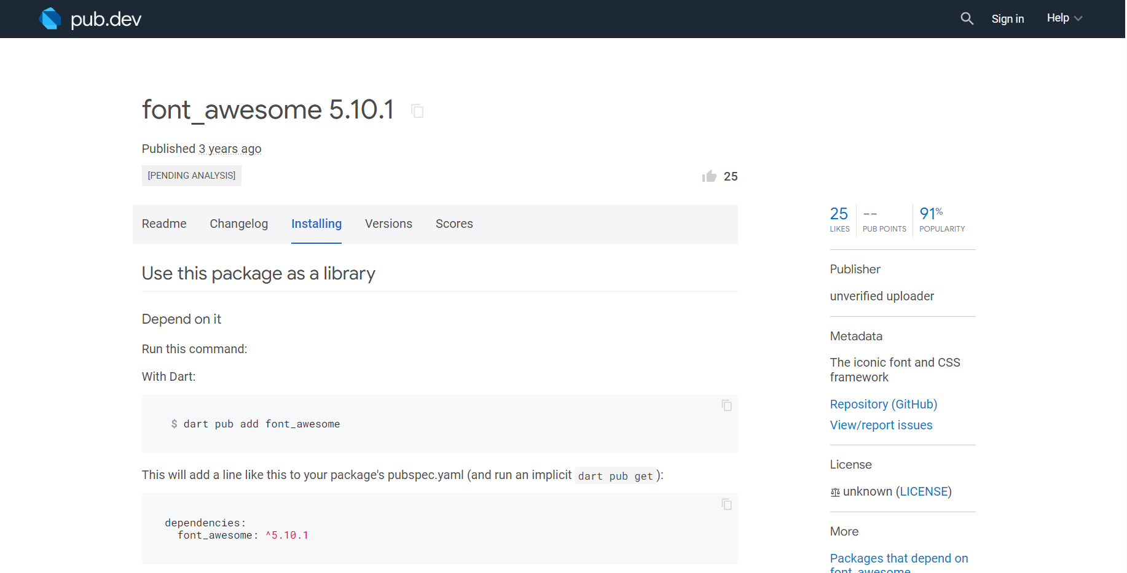The width and height of the screenshot is (1127, 573).
Task: Copy the dependencies yaml snippet
Action: pyautogui.click(x=727, y=504)
